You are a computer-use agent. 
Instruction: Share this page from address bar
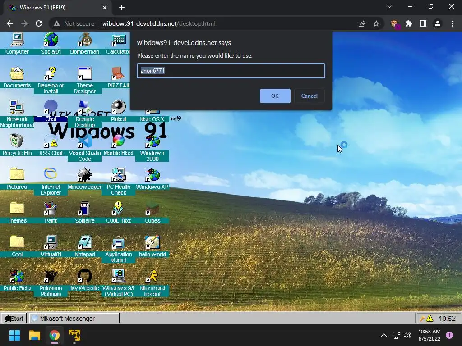tap(362, 23)
